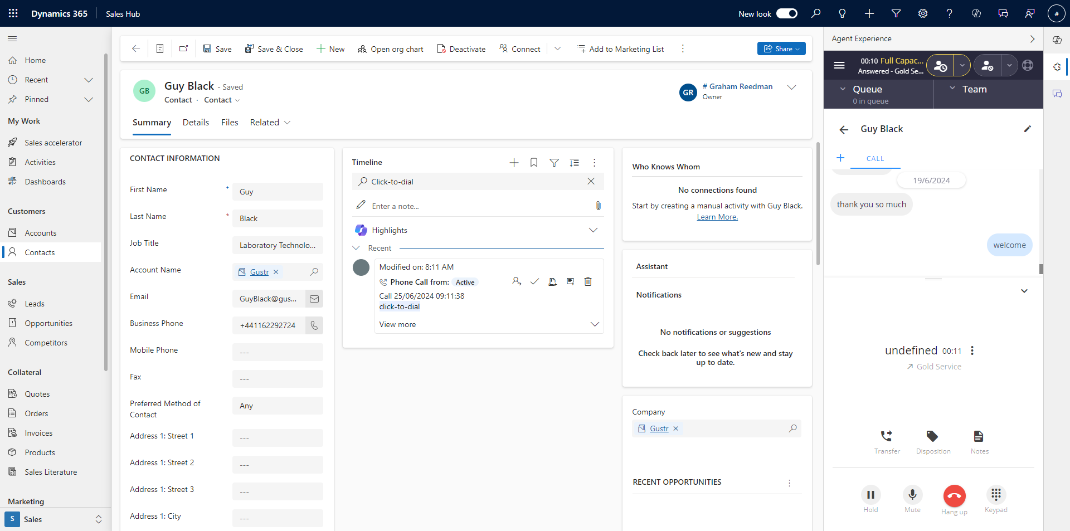The height and width of the screenshot is (531, 1070).
Task: Click the Enter a note field
Action: pos(479,206)
